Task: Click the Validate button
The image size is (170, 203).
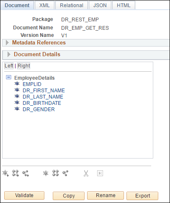Action: pyautogui.click(x=24, y=195)
